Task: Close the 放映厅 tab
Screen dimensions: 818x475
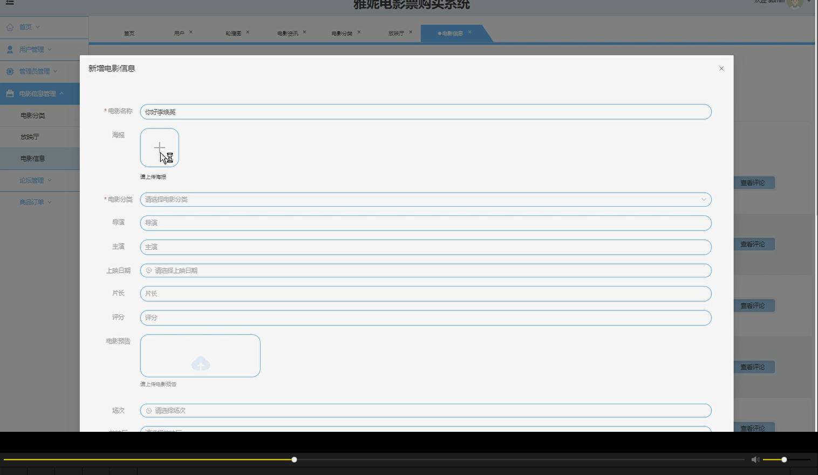Action: click(x=411, y=32)
